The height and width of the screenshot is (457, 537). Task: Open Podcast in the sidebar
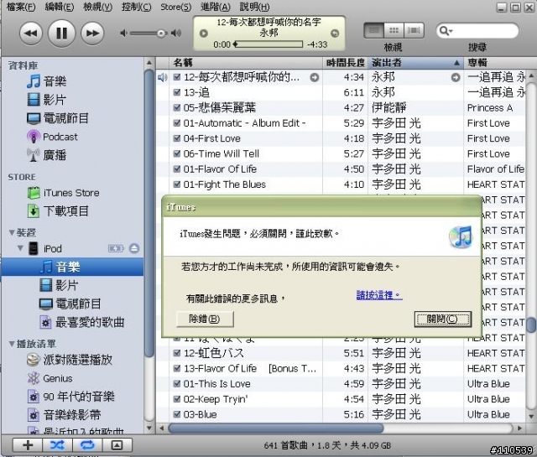tap(60, 137)
